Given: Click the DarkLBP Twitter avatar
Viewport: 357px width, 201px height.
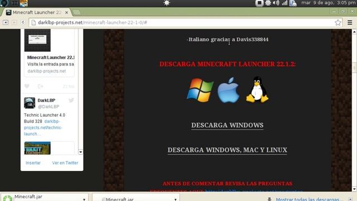Looking at the screenshot, I should pos(30,103).
